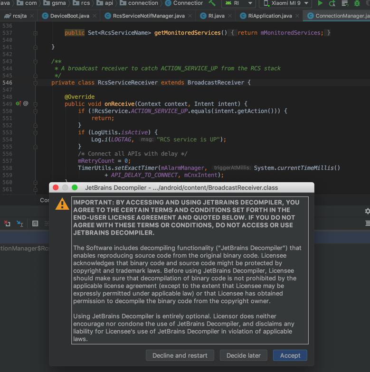Collapse RcsServiceReceiver class at line 546
Image resolution: width=370 pixels, height=372 pixels.
click(x=35, y=83)
